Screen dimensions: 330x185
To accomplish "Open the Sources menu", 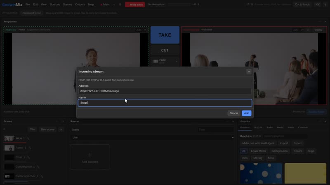I will [x=55, y=5].
